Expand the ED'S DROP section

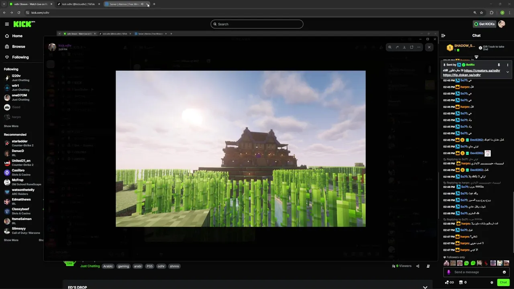(425, 287)
